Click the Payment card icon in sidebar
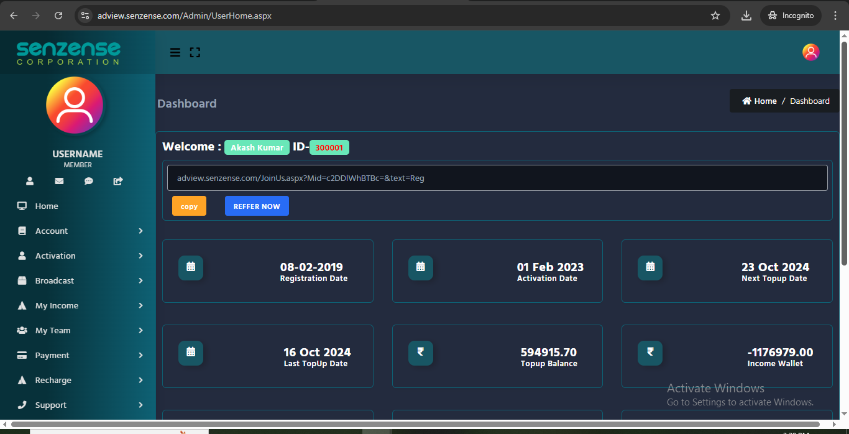This screenshot has width=849, height=434. pyautogui.click(x=22, y=355)
